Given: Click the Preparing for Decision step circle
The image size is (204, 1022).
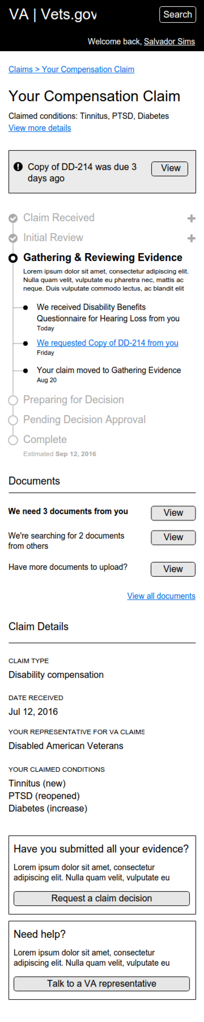Looking at the screenshot, I should [13, 400].
